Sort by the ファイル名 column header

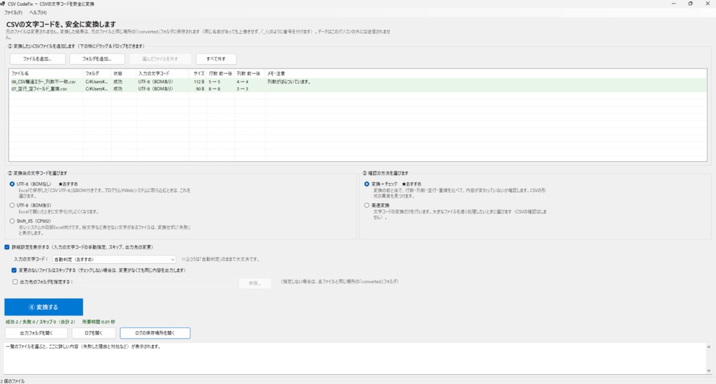[x=46, y=73]
